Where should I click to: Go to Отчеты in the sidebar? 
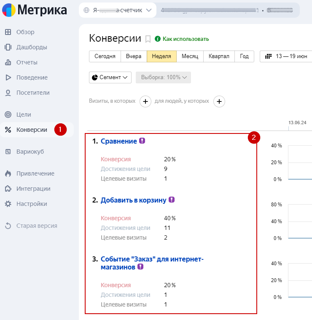pos(27,62)
